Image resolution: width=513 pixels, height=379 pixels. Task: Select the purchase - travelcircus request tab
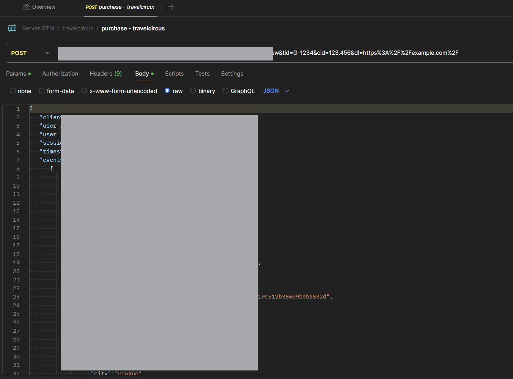[x=120, y=7]
